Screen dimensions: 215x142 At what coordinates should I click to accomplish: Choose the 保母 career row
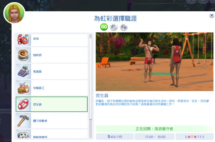pyautogui.click(x=51, y=40)
